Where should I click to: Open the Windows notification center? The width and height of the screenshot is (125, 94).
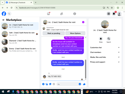tap(121, 91)
